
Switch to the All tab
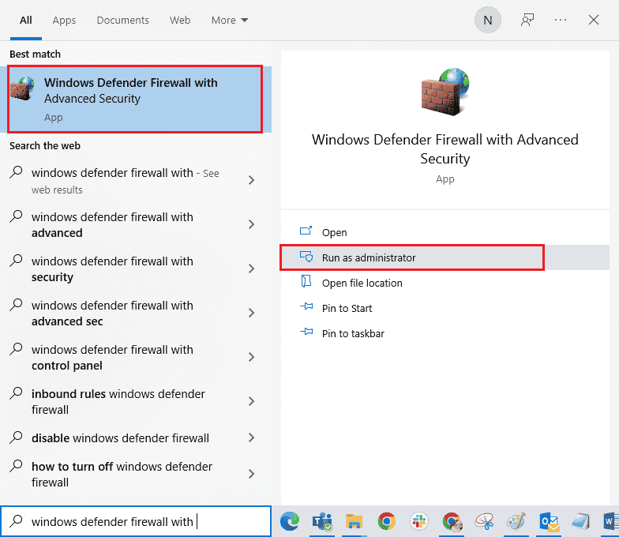[x=25, y=21]
